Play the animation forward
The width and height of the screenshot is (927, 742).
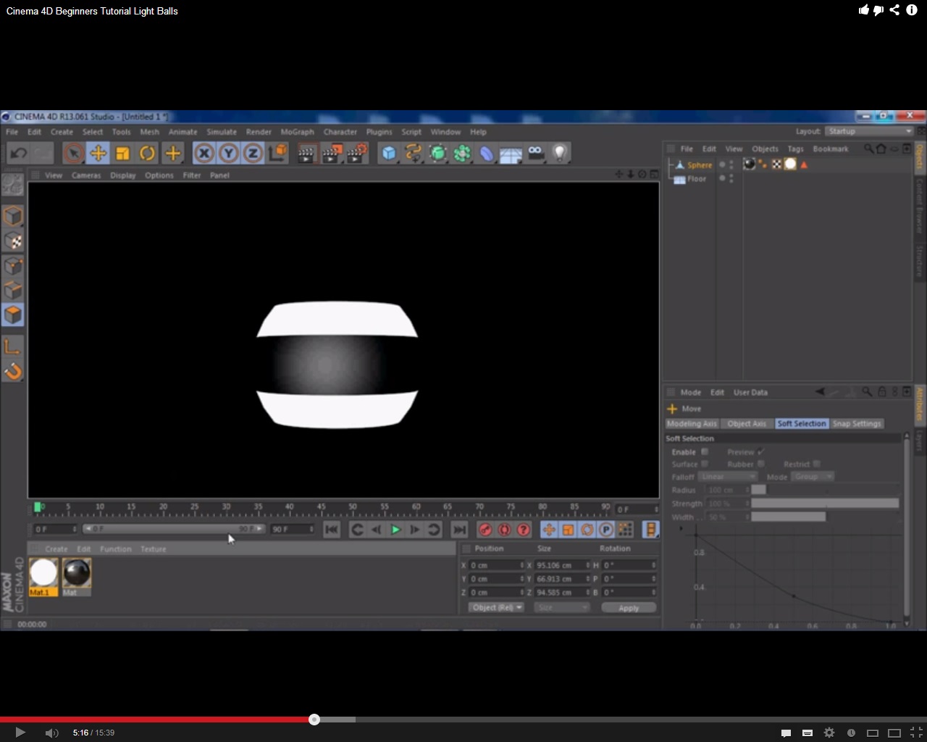pyautogui.click(x=395, y=530)
